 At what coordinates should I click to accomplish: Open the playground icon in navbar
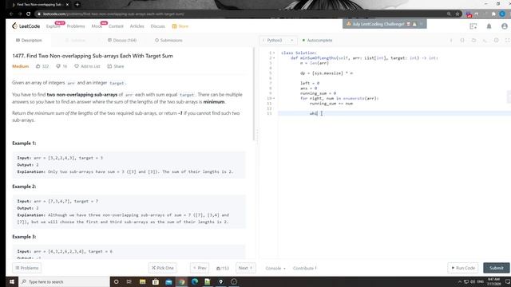pyautogui.click(x=473, y=26)
